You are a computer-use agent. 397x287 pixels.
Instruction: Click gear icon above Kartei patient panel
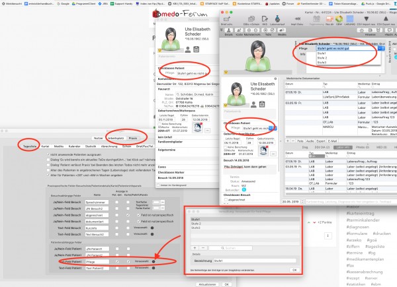tap(275, 79)
